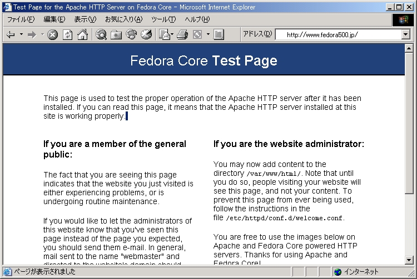Open the Search pane
Image resolution: width=417 pixels, height=279 pixels.
[101, 34]
